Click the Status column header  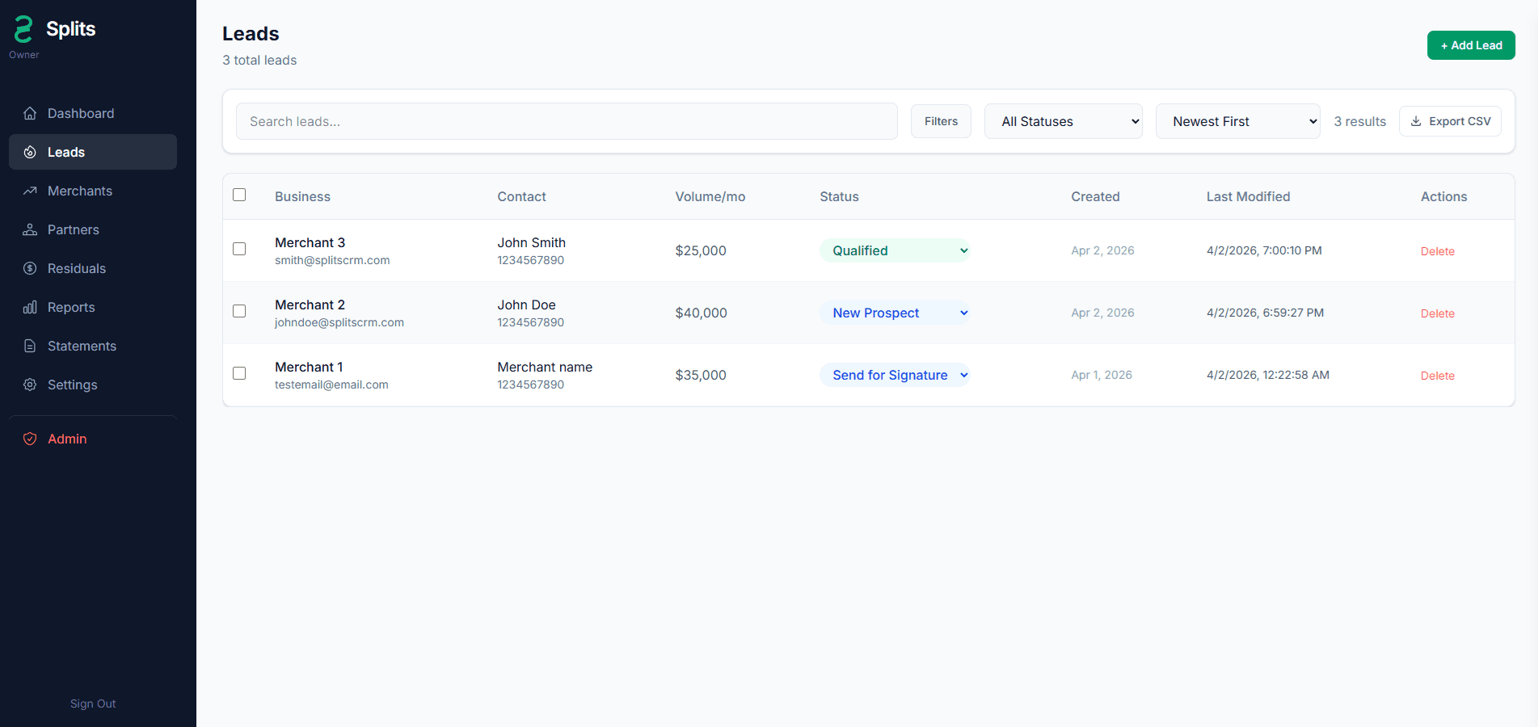pos(839,196)
